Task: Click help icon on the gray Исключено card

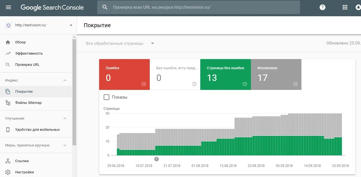Action: 295,84
